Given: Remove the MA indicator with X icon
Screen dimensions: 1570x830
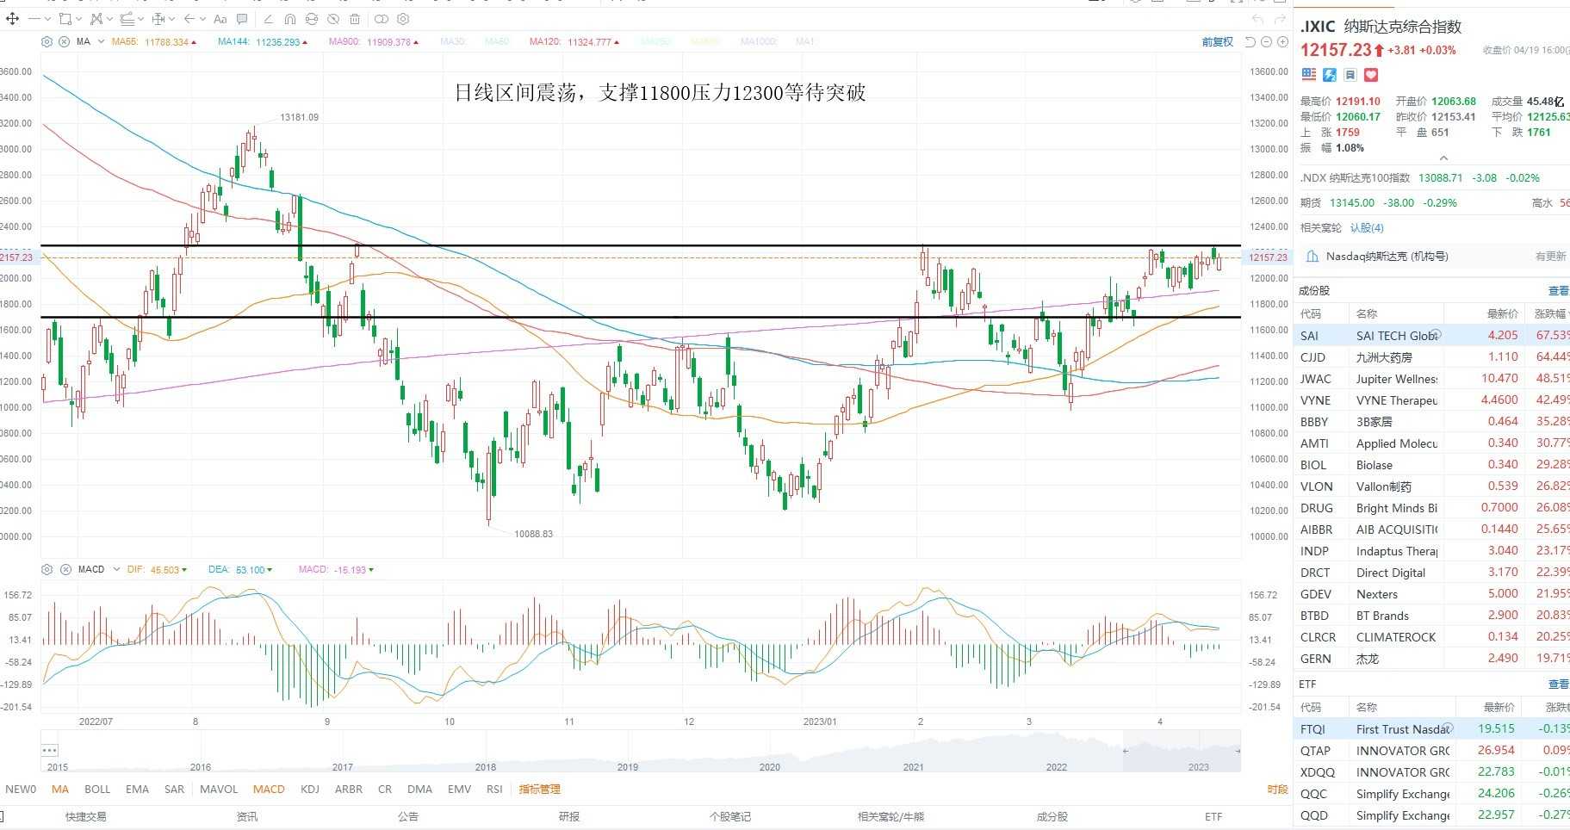Looking at the screenshot, I should click(x=64, y=41).
